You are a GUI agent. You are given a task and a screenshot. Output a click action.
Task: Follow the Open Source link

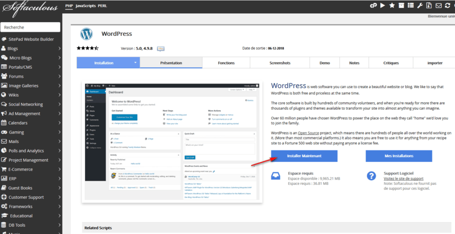[x=308, y=133]
